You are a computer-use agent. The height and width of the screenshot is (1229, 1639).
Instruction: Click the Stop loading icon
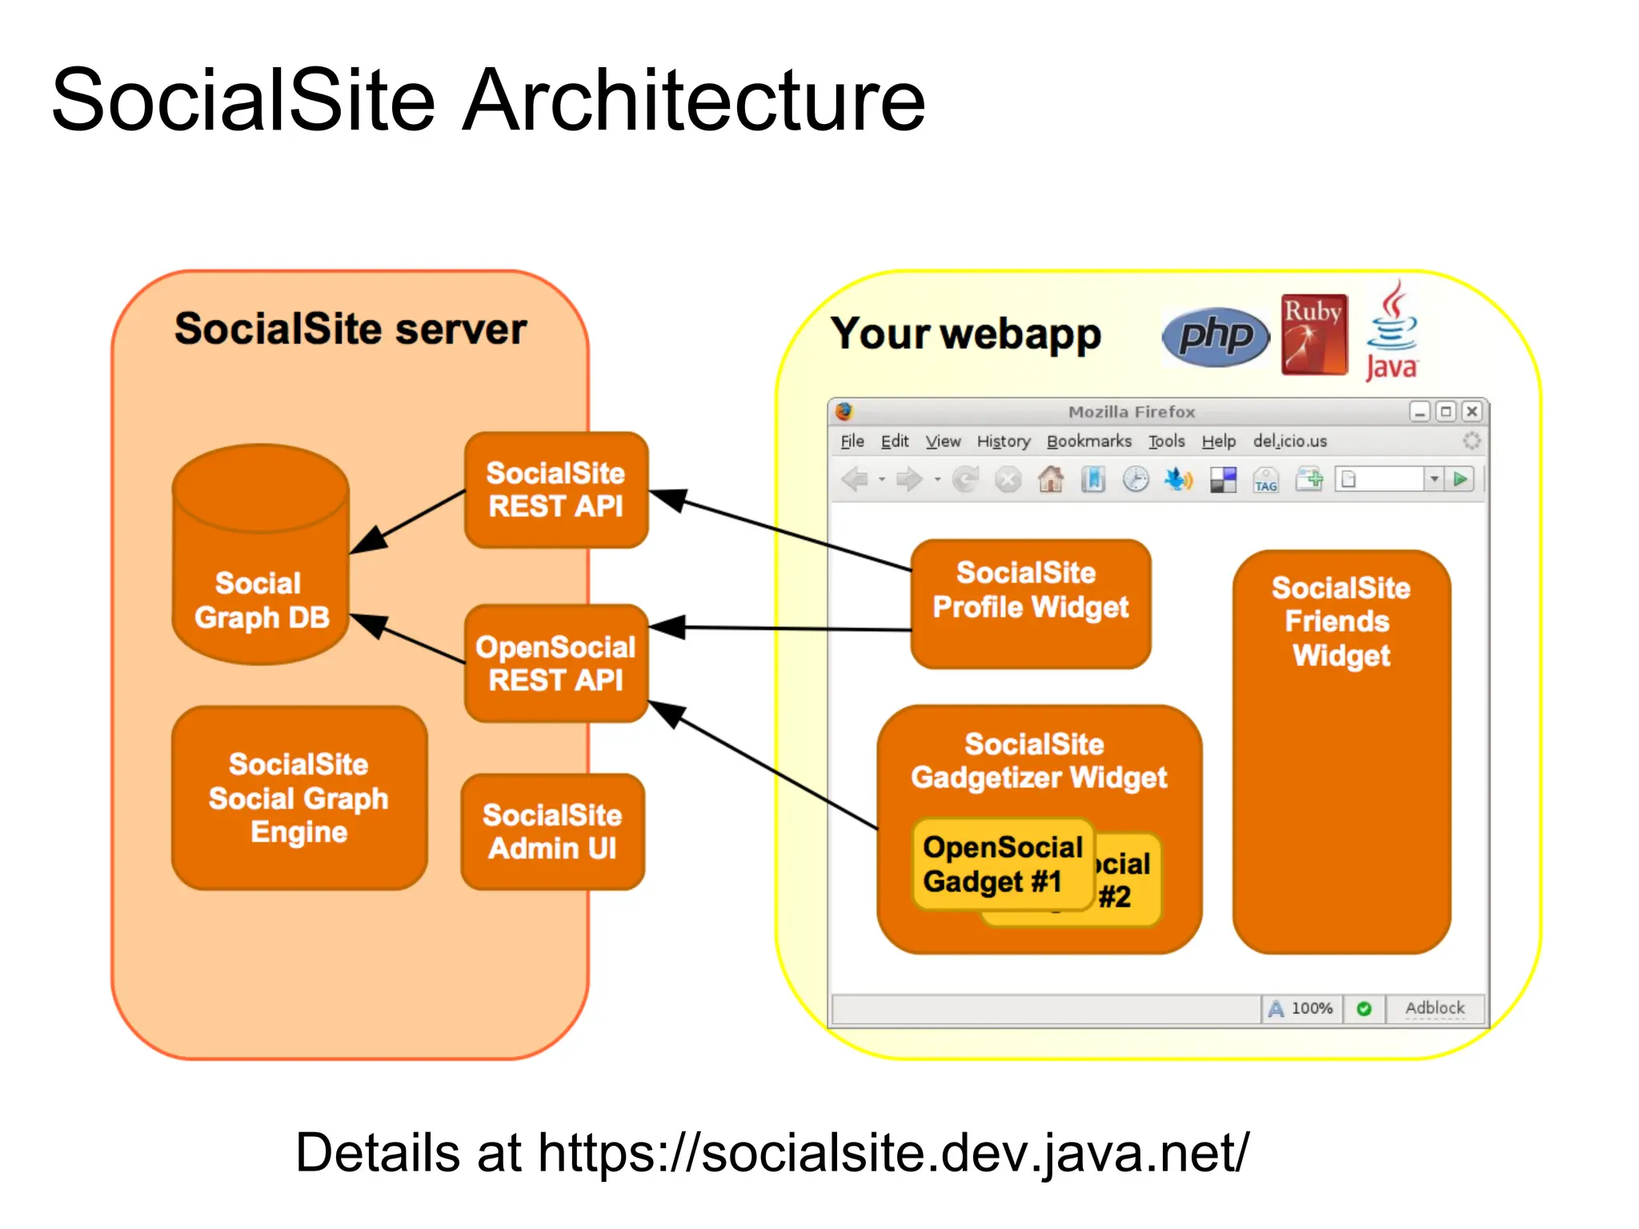[1008, 479]
